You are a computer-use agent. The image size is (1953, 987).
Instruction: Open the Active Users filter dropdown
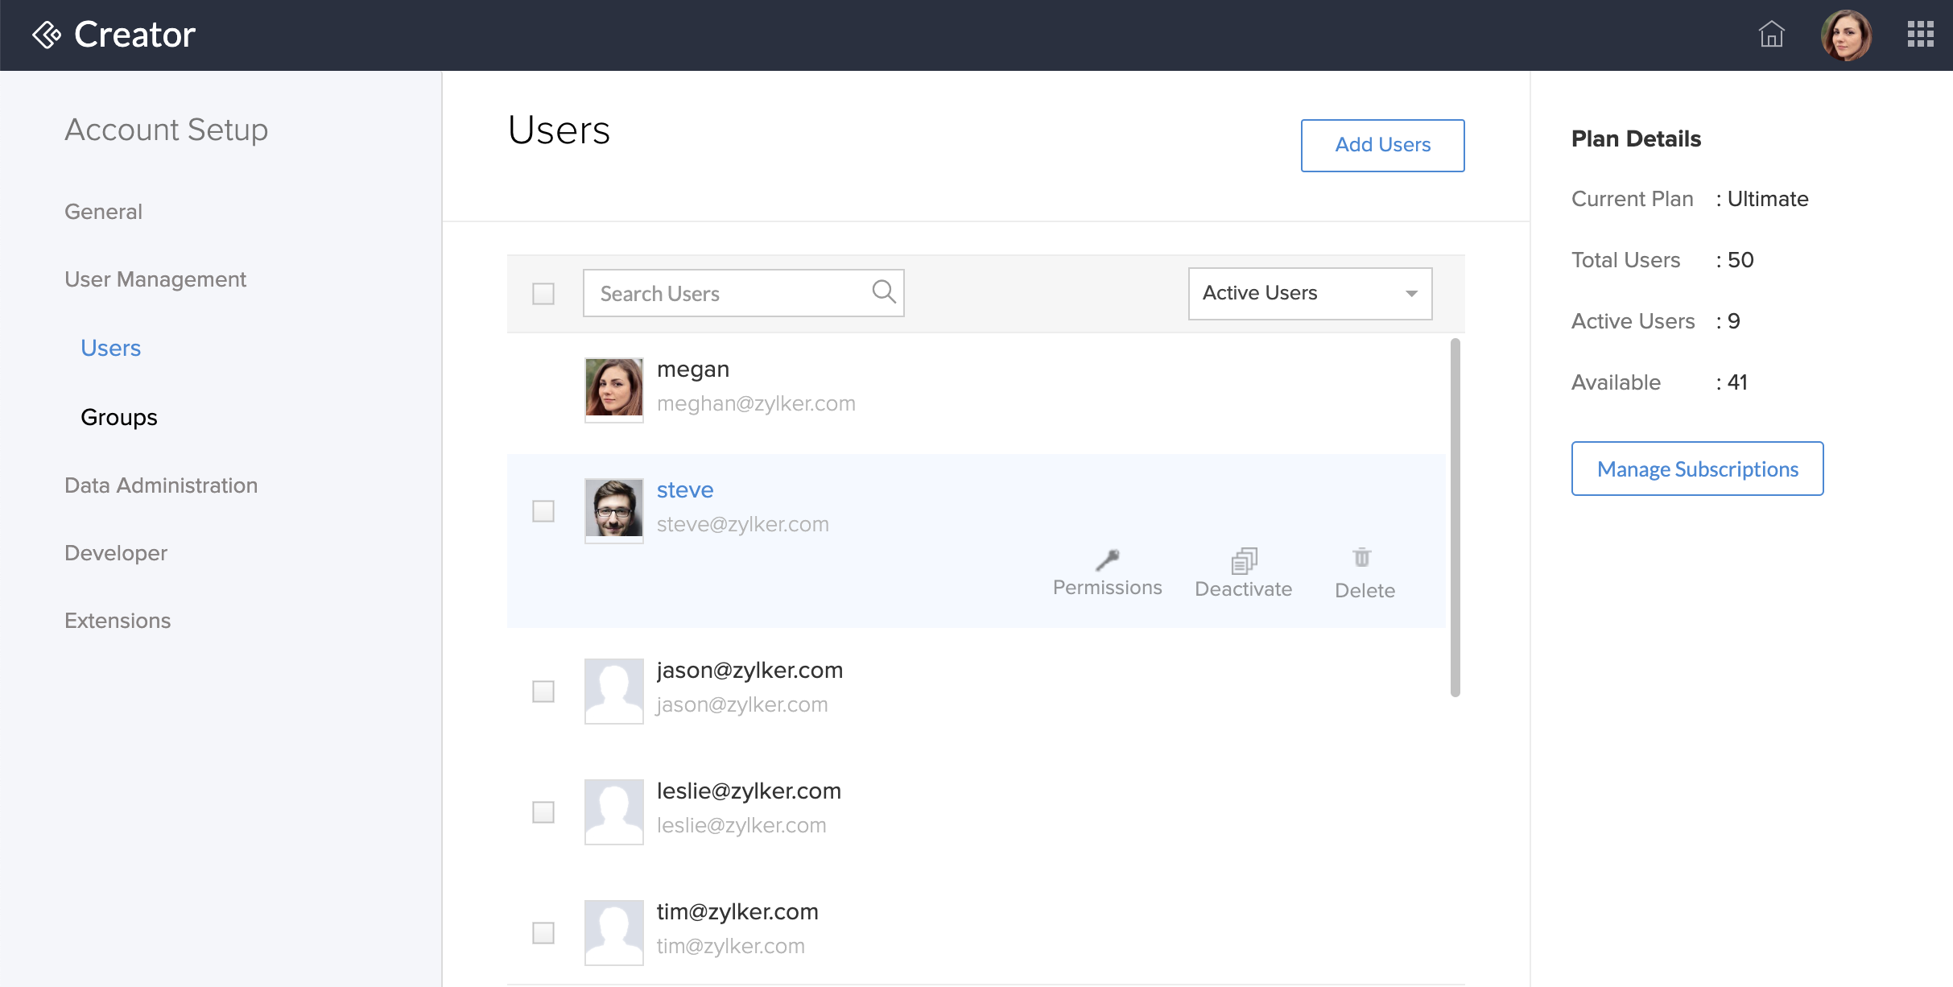[x=1310, y=293]
